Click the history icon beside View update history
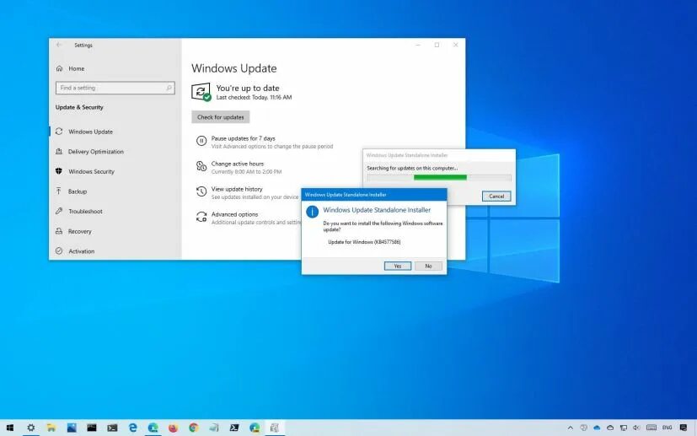Screen dimensions: 697x436 point(201,191)
